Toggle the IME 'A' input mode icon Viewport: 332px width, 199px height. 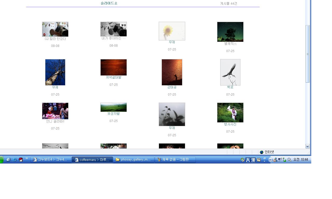(x=248, y=160)
